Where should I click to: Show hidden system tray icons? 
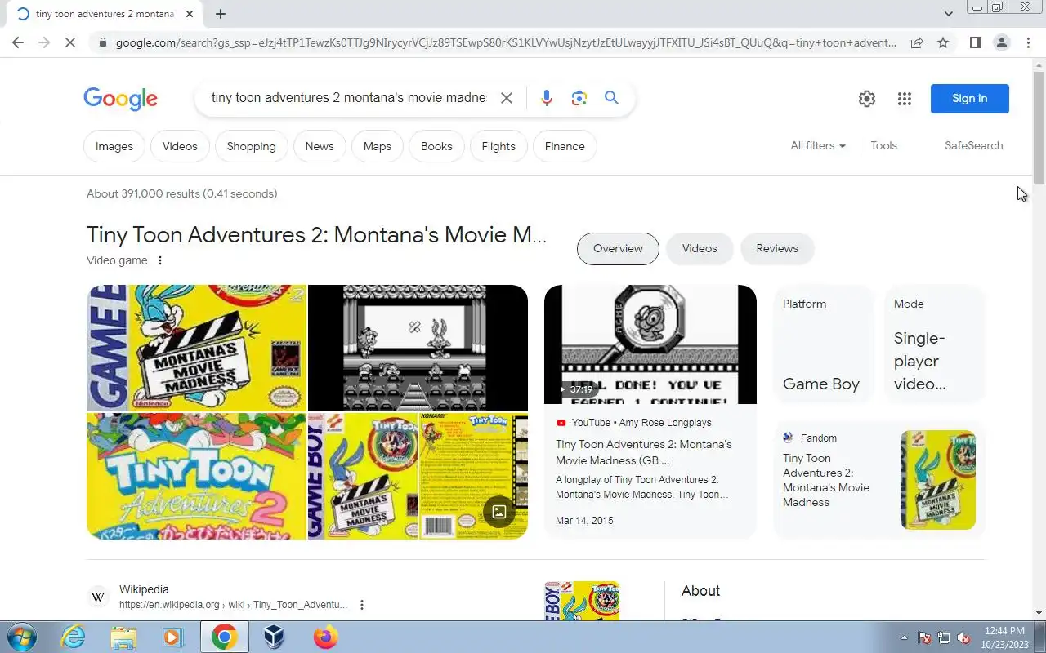[x=904, y=637]
